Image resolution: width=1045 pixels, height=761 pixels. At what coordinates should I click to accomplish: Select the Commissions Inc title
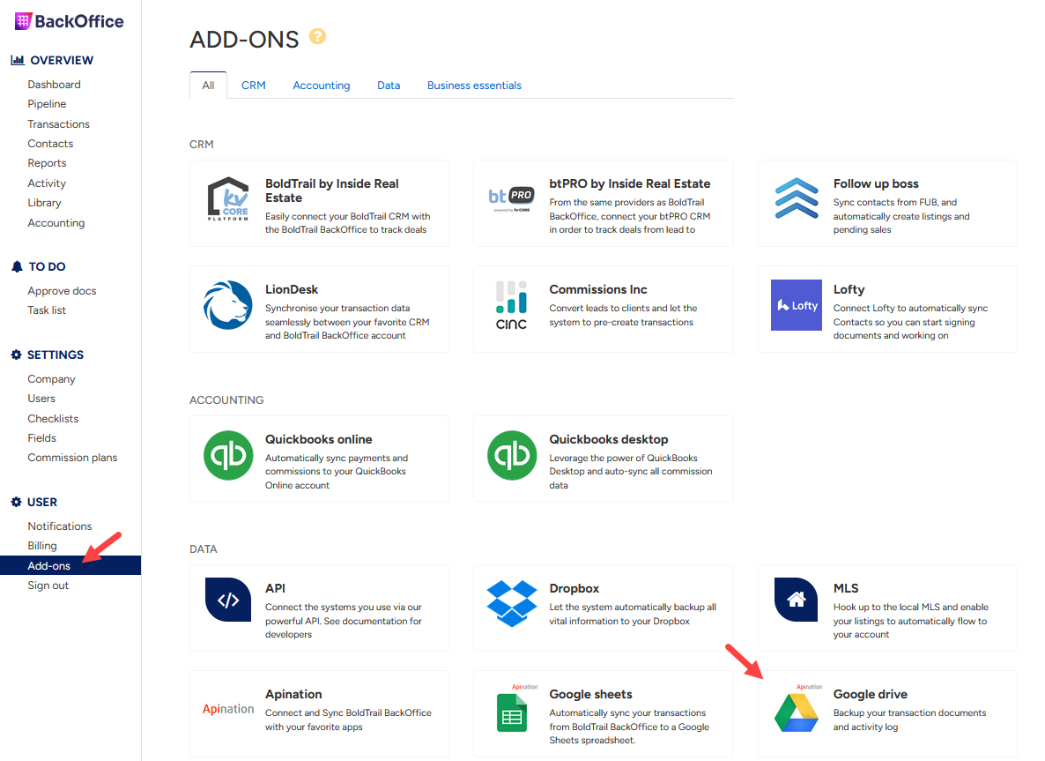click(597, 289)
